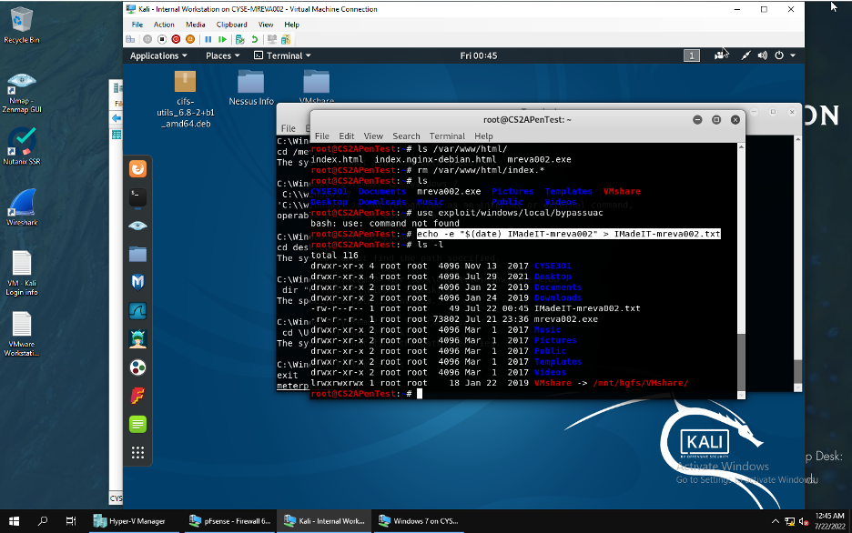Click the green Reset/Start VM toolbar icon
The image size is (852, 533).
[x=222, y=39]
